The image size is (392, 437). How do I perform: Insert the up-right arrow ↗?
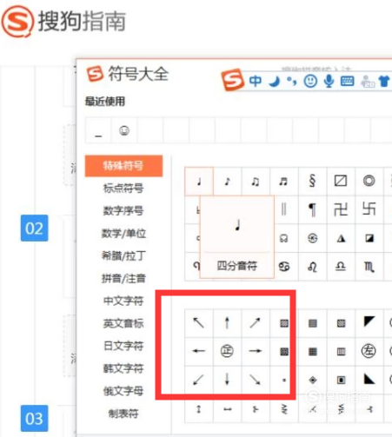click(256, 322)
